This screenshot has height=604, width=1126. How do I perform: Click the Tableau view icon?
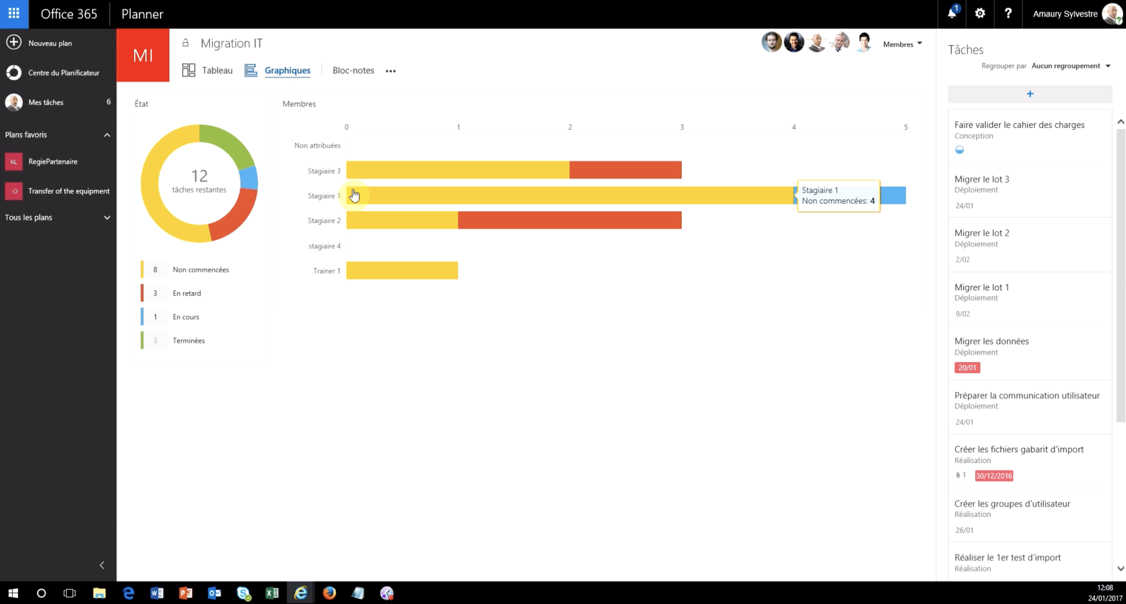[x=189, y=70]
